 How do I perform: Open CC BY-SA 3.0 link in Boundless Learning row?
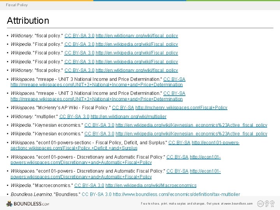pyautogui.click(x=96, y=194)
